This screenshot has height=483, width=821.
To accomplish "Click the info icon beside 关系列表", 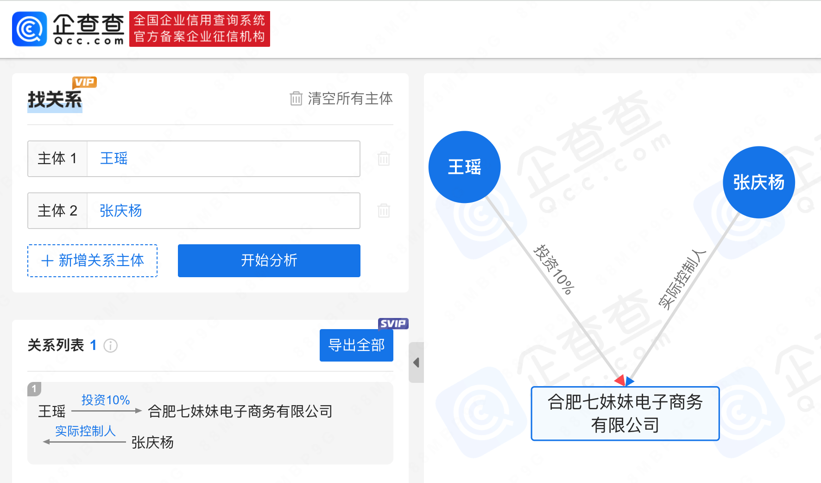I will [x=110, y=345].
